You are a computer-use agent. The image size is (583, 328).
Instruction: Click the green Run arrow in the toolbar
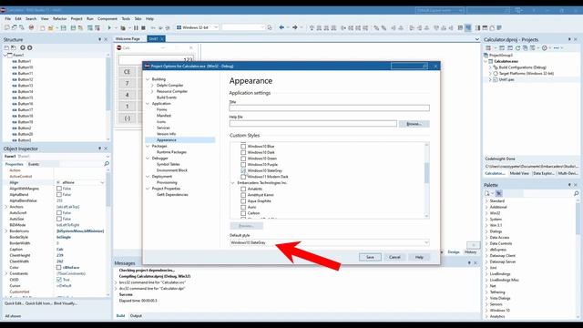(x=109, y=27)
